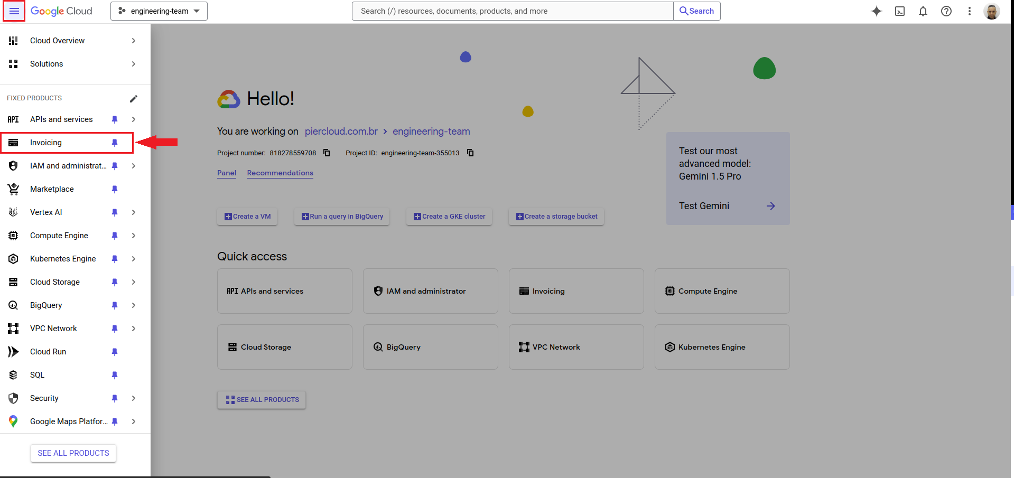Edit fixed products with pencil icon

[134, 99]
